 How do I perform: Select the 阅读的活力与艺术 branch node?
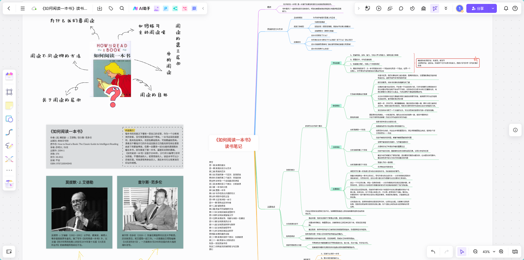tap(275, 29)
